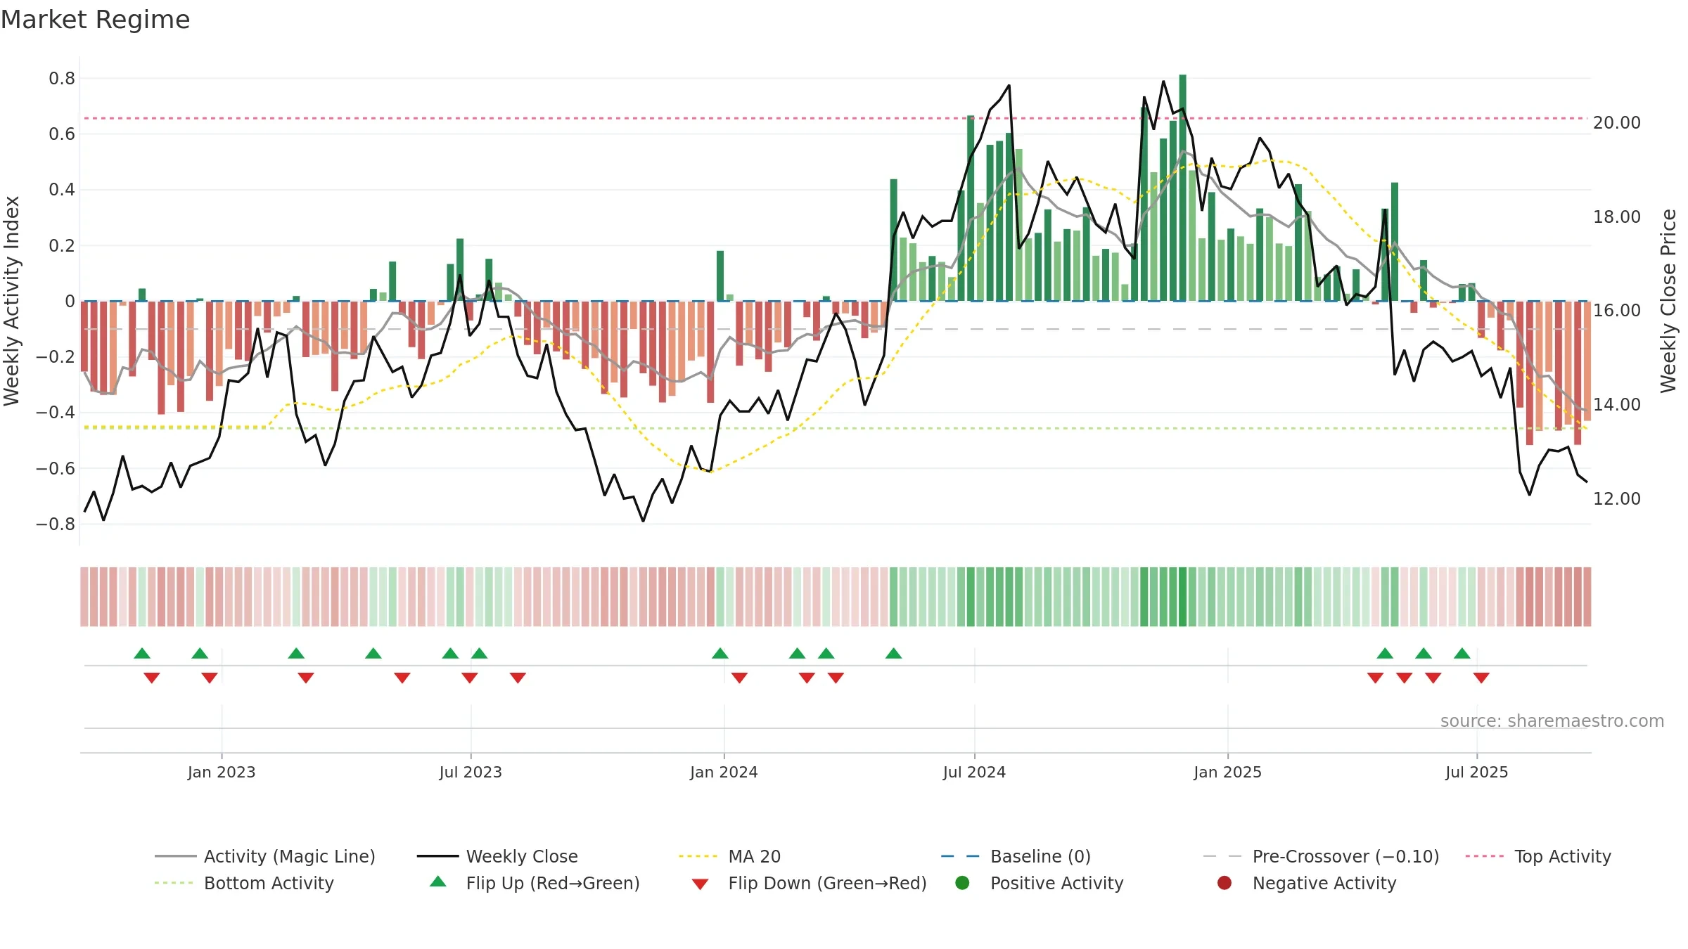Click the Jan 2025 axis label

point(1227,773)
